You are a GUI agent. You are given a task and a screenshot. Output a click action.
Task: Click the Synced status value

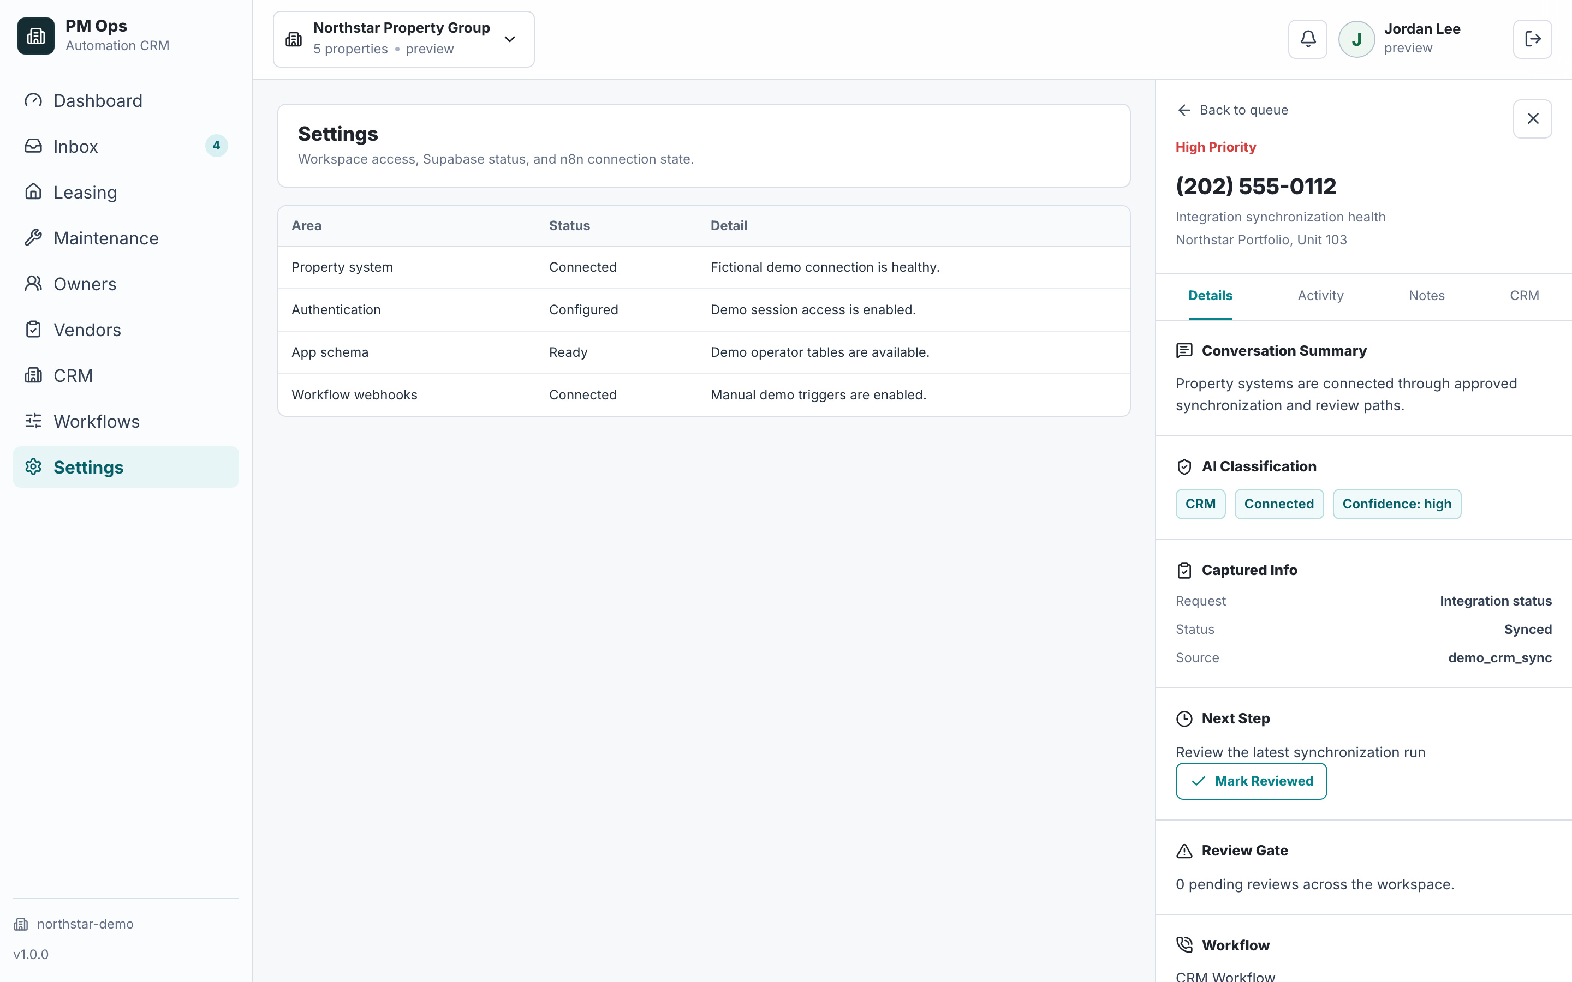[x=1527, y=630]
